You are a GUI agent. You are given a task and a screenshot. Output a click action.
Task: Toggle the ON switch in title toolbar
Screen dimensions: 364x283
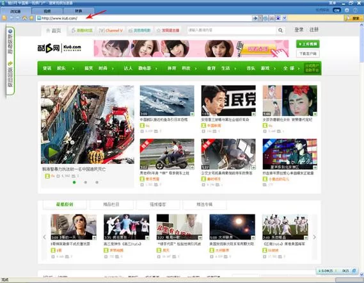tap(336, 10)
